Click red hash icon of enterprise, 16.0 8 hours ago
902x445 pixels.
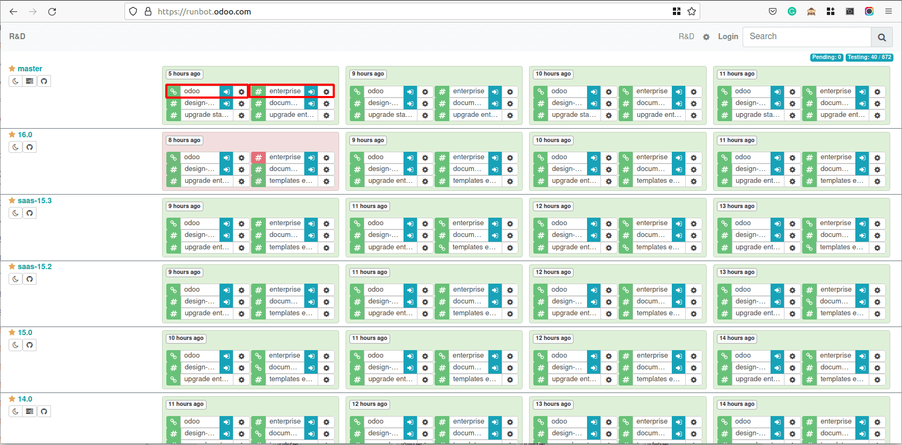(258, 158)
